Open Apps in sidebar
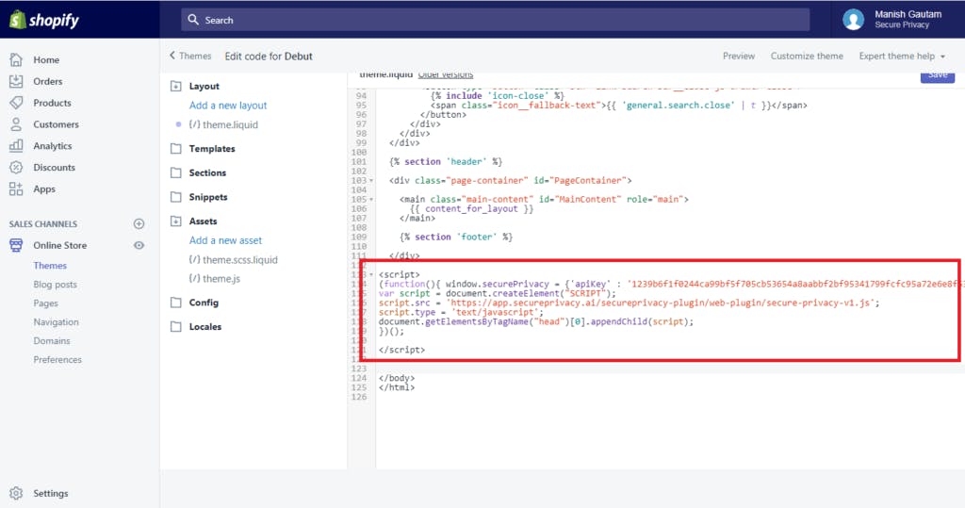 point(44,189)
